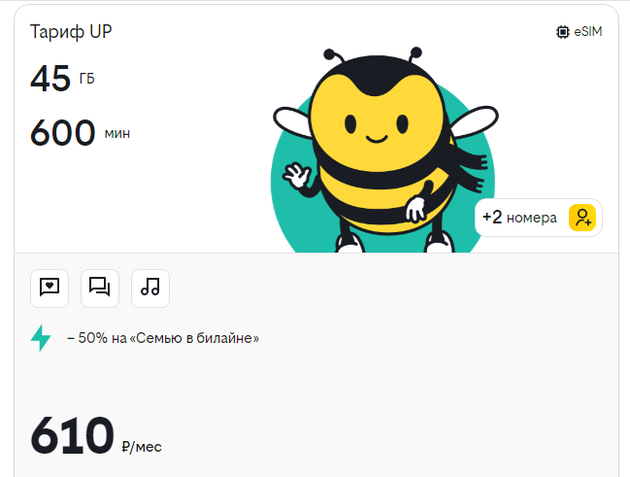The width and height of the screenshot is (630, 477).
Task: Open the chat bubbles messengers icon
Action: click(x=100, y=288)
